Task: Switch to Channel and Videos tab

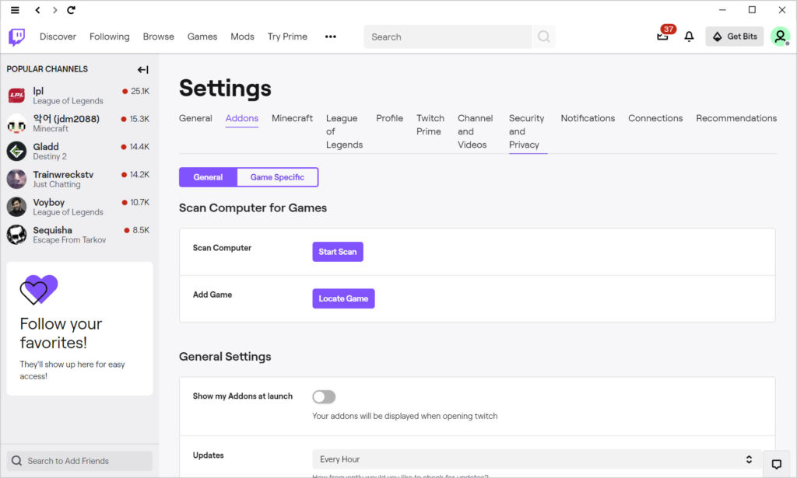Action: [475, 131]
